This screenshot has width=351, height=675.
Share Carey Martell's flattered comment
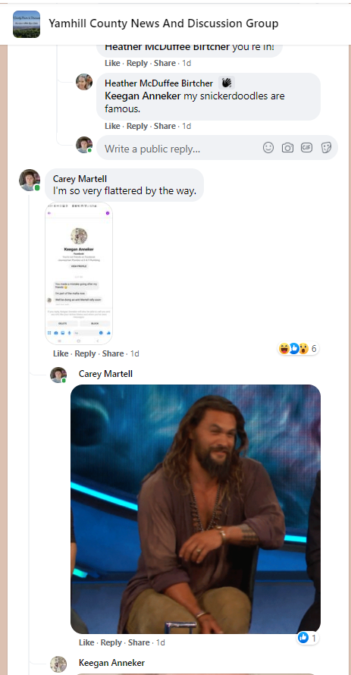pyautogui.click(x=113, y=353)
